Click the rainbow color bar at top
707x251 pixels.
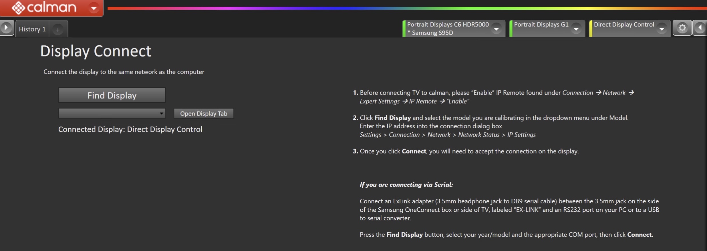tap(400, 8)
